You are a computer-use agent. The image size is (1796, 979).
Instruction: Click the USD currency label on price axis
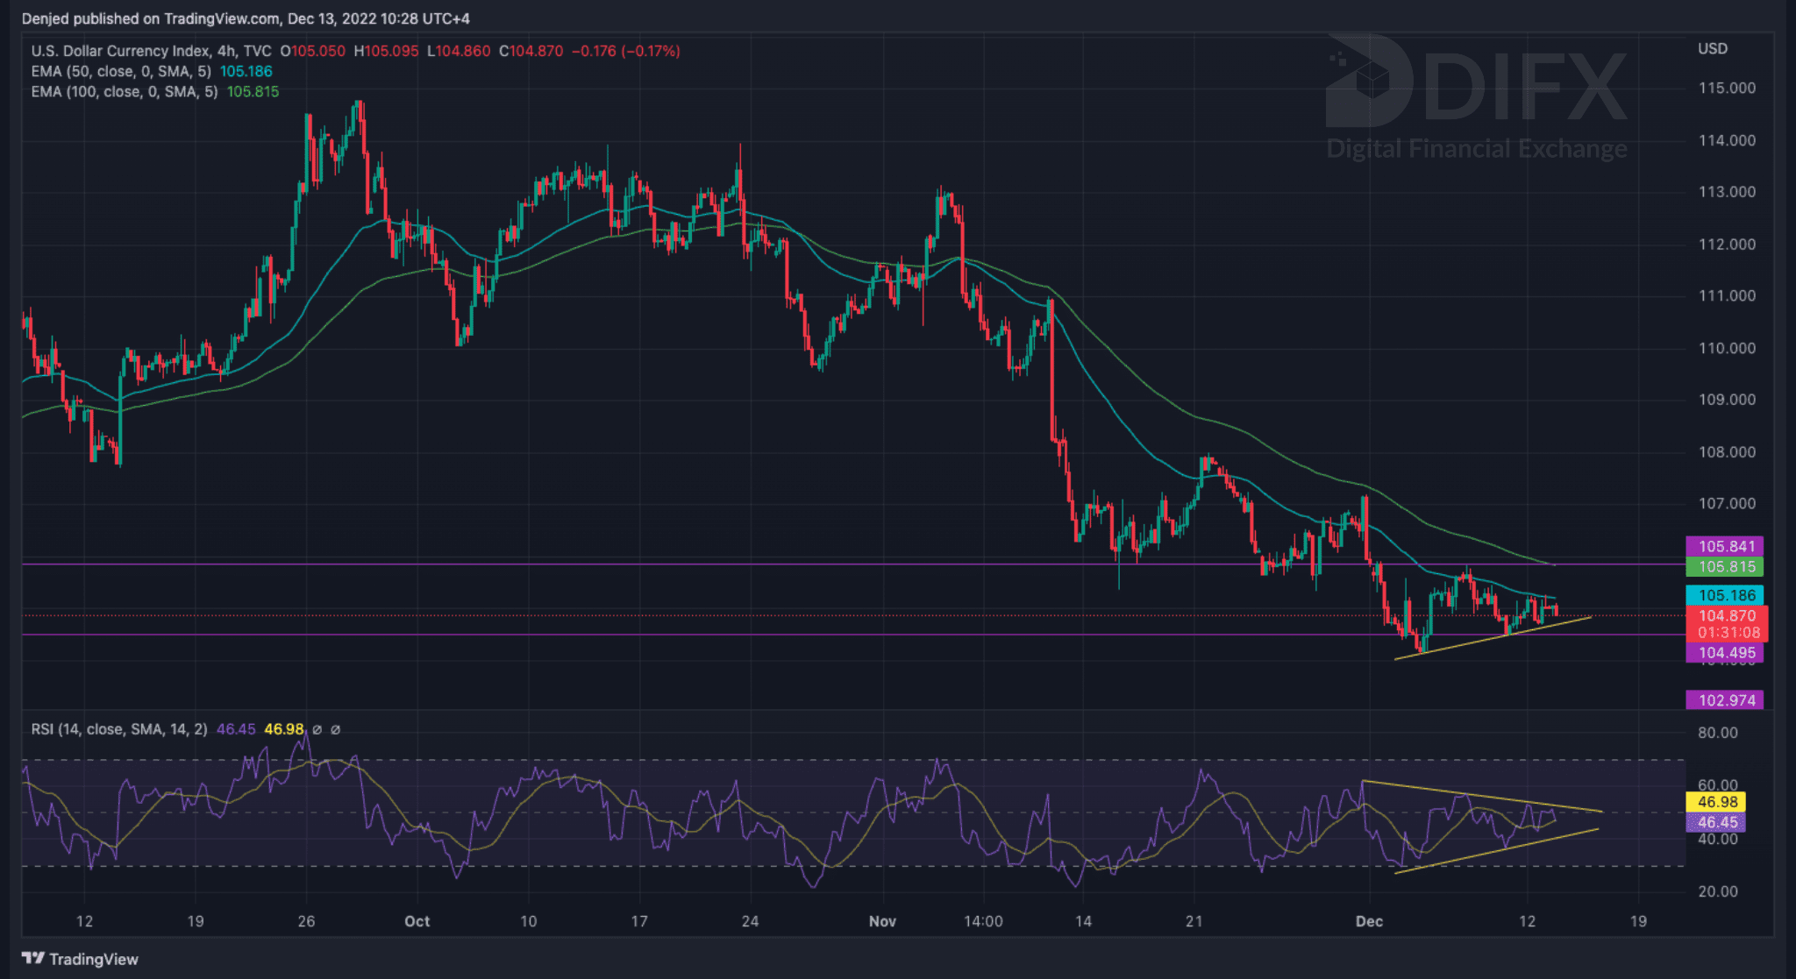click(1712, 49)
